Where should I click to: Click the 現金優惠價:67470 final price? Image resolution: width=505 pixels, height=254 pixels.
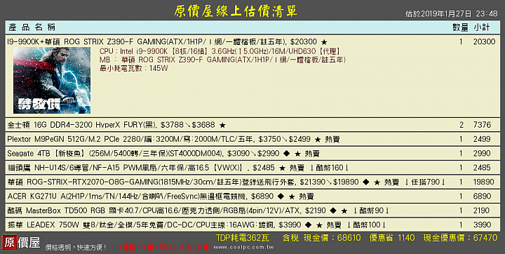[x=461, y=238]
